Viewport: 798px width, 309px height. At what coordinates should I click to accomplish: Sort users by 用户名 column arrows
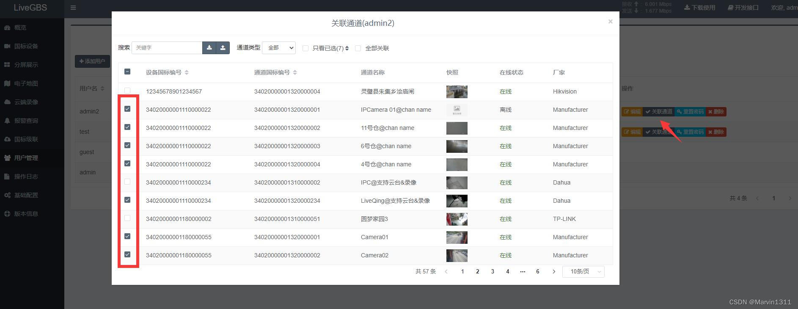click(102, 88)
